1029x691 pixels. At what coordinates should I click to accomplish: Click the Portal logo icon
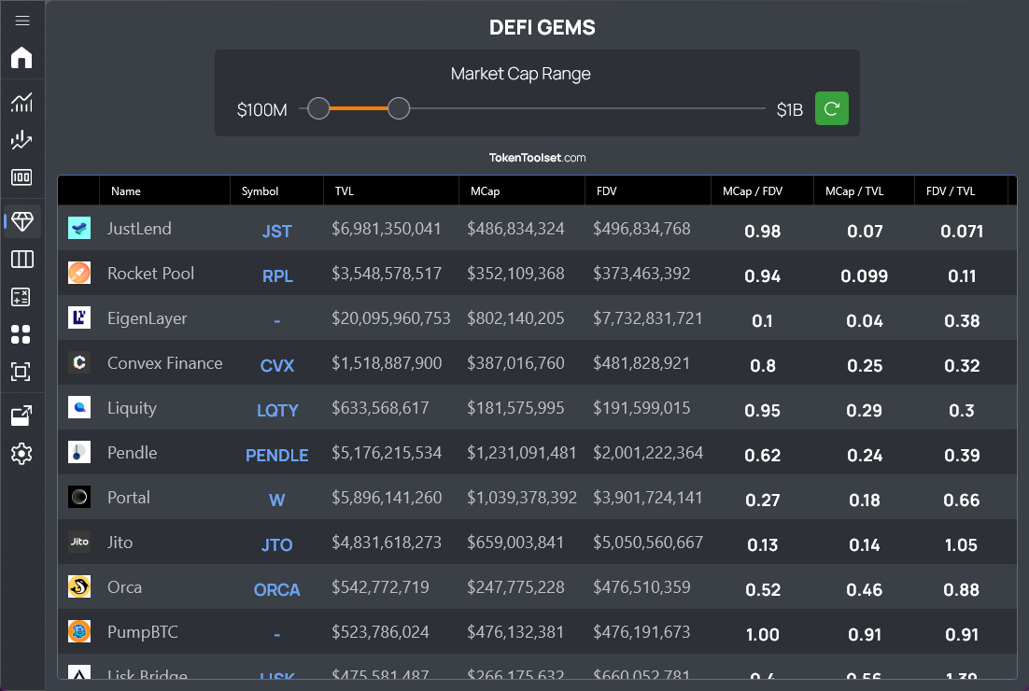point(79,497)
